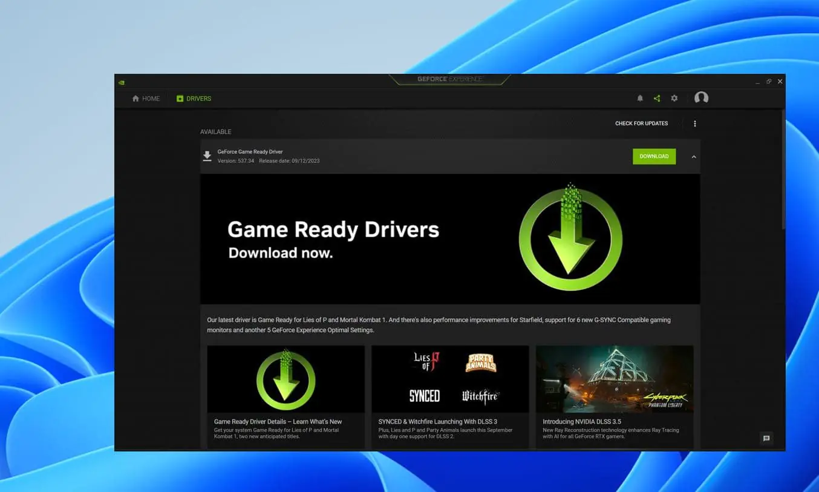819x492 pixels.
Task: Collapse the Game Ready Driver details chevron
Action: coord(694,157)
